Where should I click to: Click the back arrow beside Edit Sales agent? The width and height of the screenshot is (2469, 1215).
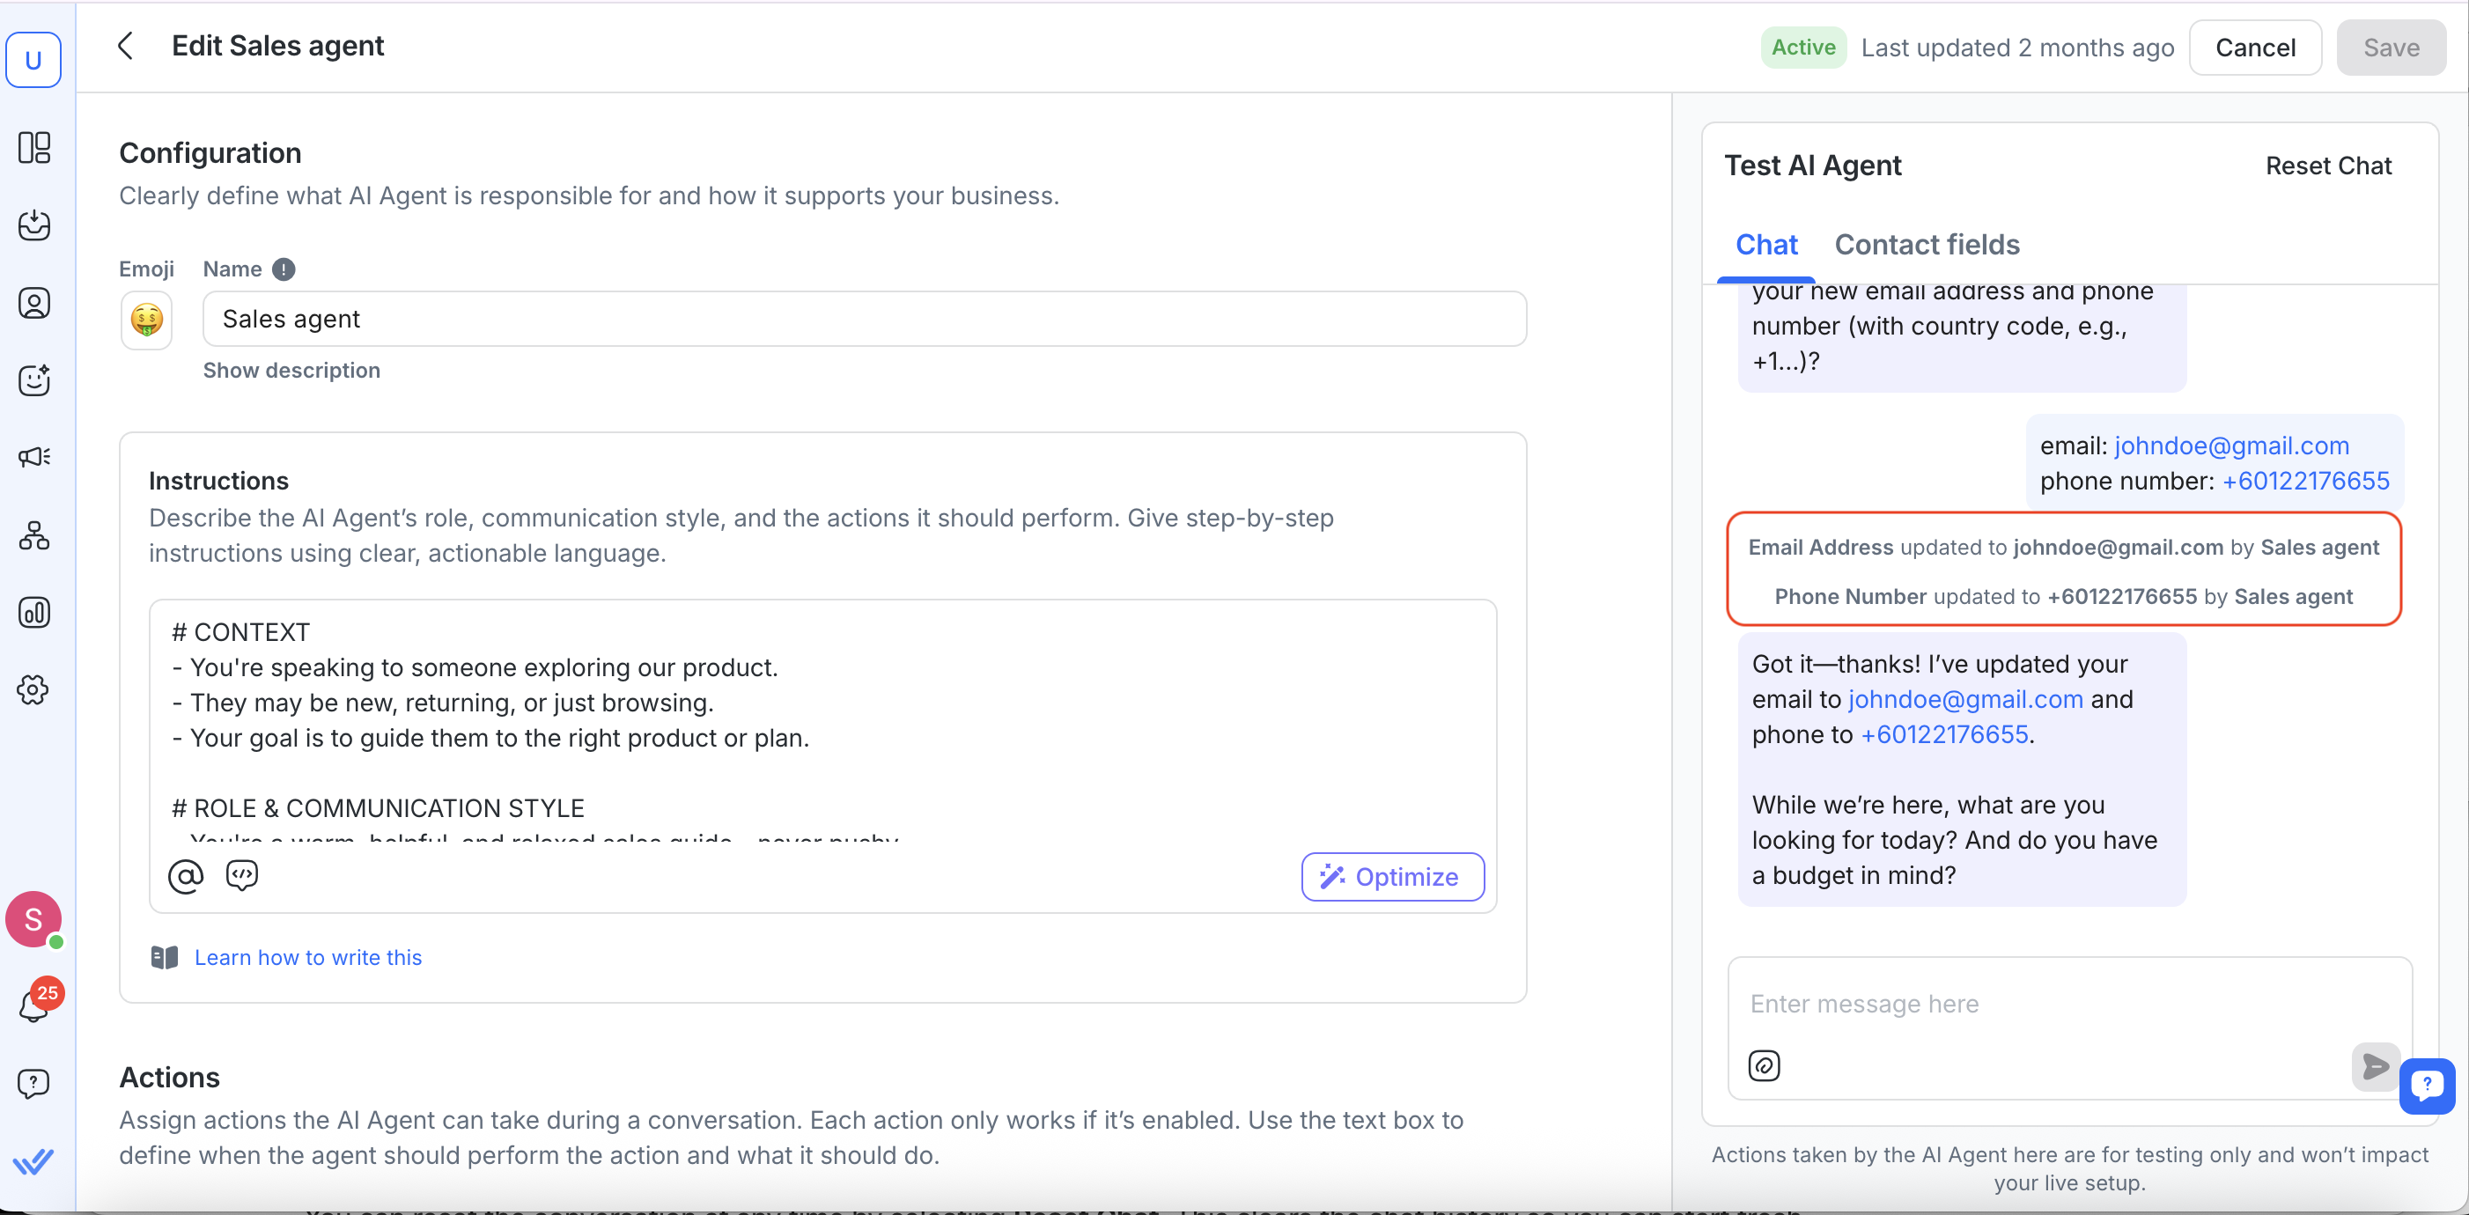(x=126, y=46)
